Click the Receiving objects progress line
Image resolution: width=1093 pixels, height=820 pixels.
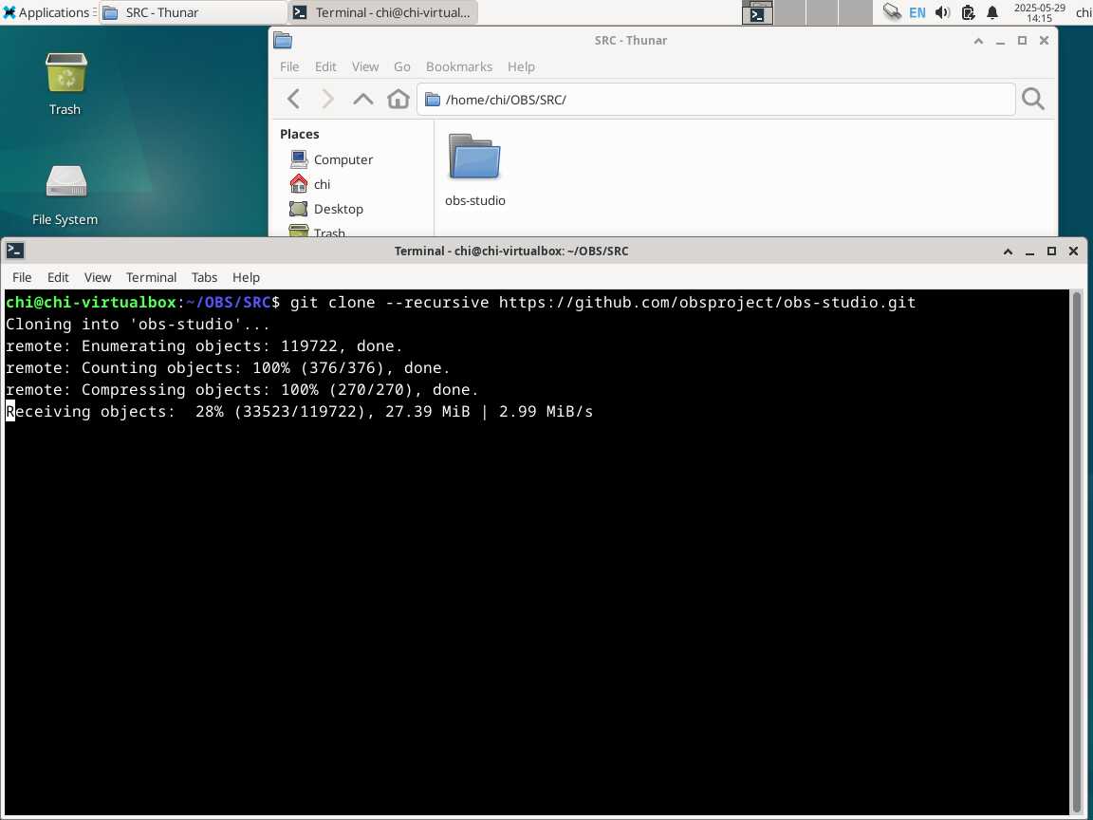point(300,411)
